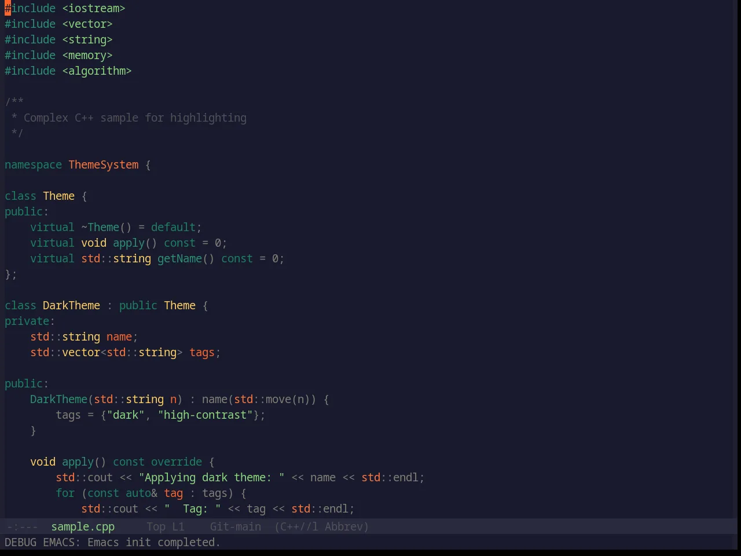Click the 'ThemeSystem' namespace name
This screenshot has width=741, height=556.
(104, 164)
